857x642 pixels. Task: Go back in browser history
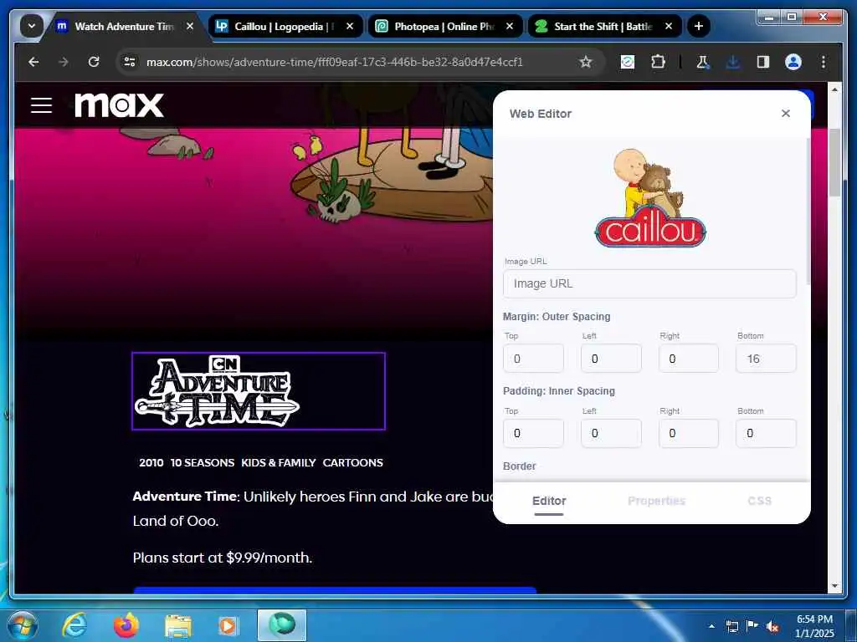click(33, 62)
